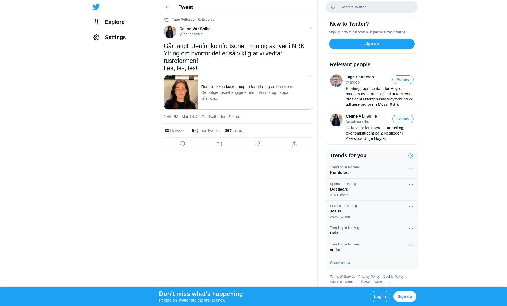Open Terms of Service
Viewport: 507px width, 306px height.
pyautogui.click(x=342, y=277)
